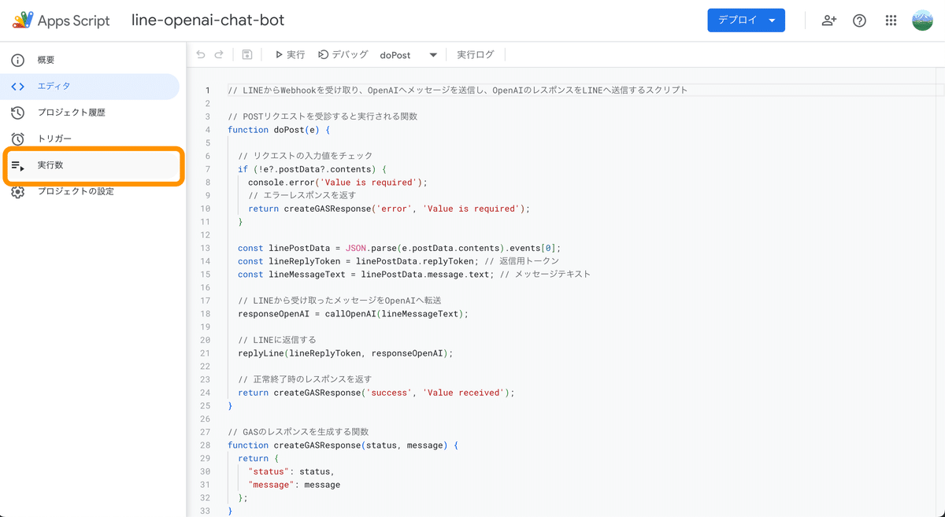The image size is (945, 517).
Task: Open the トリガー alarm clock icon
Action: pyautogui.click(x=17, y=138)
